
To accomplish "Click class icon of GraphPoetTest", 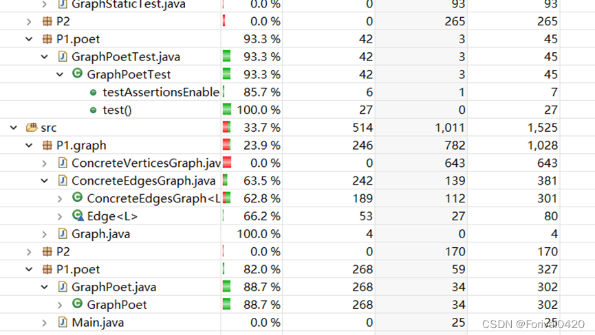I will (78, 73).
